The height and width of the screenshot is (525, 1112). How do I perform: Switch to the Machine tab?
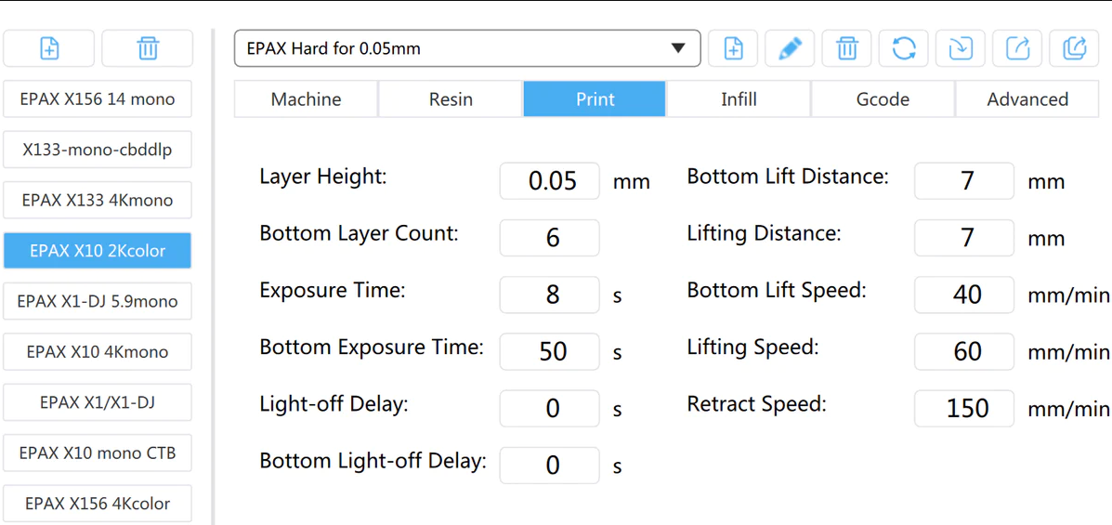[x=307, y=99]
